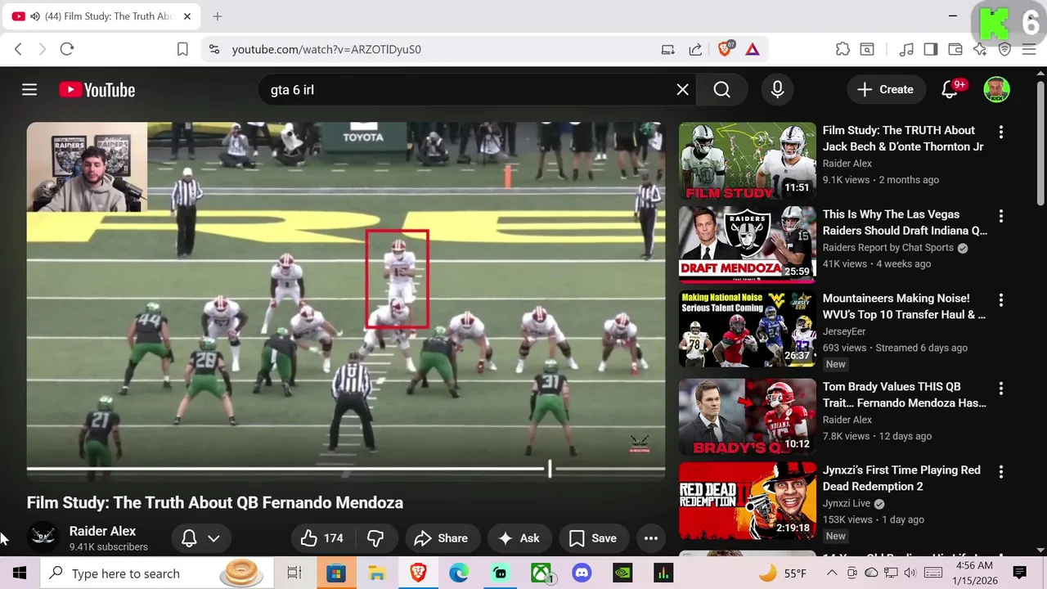This screenshot has width=1047, height=589.
Task: Install/cast icon in the address bar
Action: pyautogui.click(x=668, y=49)
